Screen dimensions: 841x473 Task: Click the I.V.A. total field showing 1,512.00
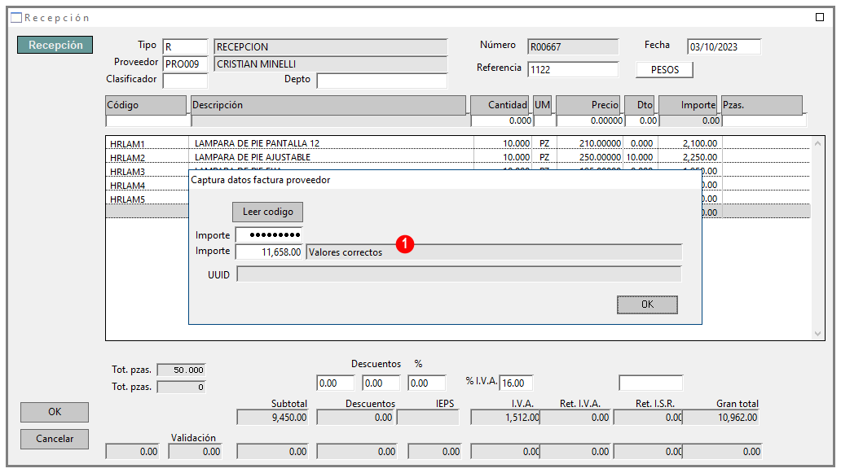[505, 418]
